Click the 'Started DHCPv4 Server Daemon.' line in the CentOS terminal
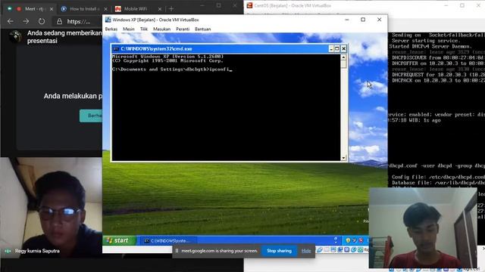The width and height of the screenshot is (485, 272). (430, 46)
